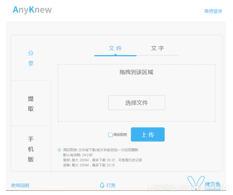Open the 手机版 sidebar section
Image resolution: width=233 pixels, height=195 pixels.
point(31,149)
